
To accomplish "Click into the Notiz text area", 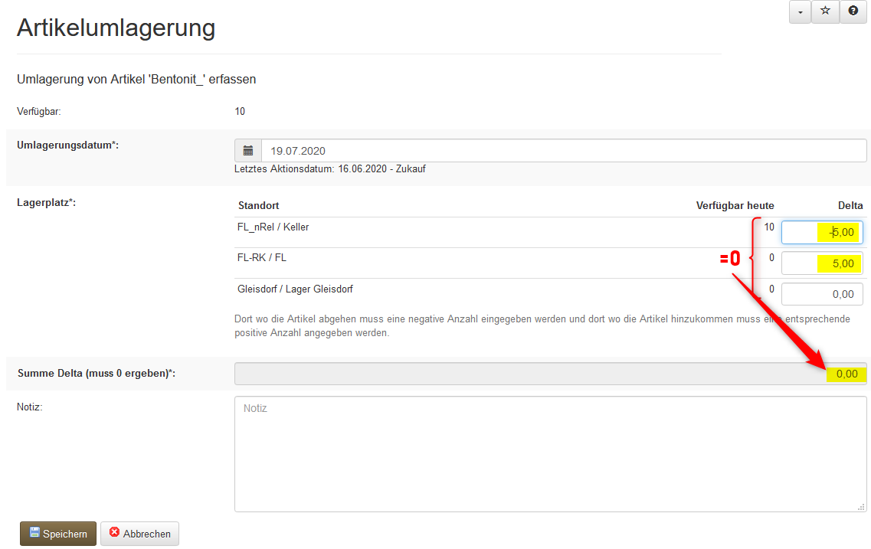I will pos(550,453).
